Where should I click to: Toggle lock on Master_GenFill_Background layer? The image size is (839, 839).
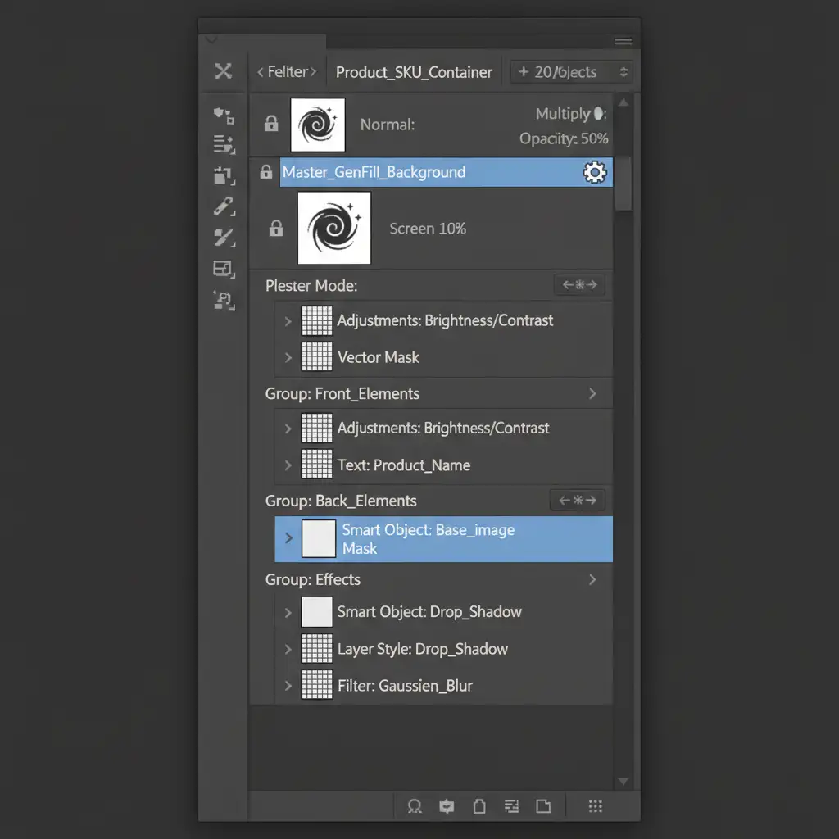coord(266,172)
